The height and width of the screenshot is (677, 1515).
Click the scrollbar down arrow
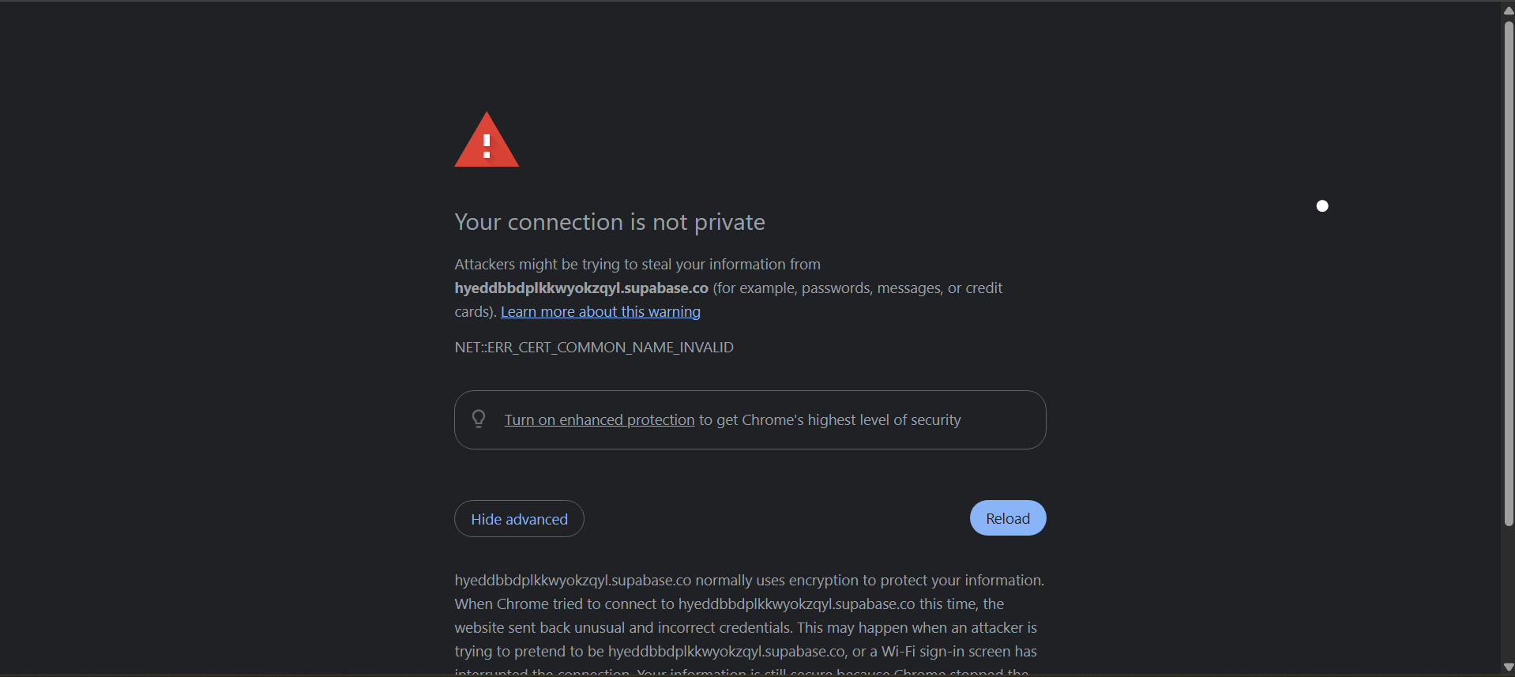click(1509, 668)
